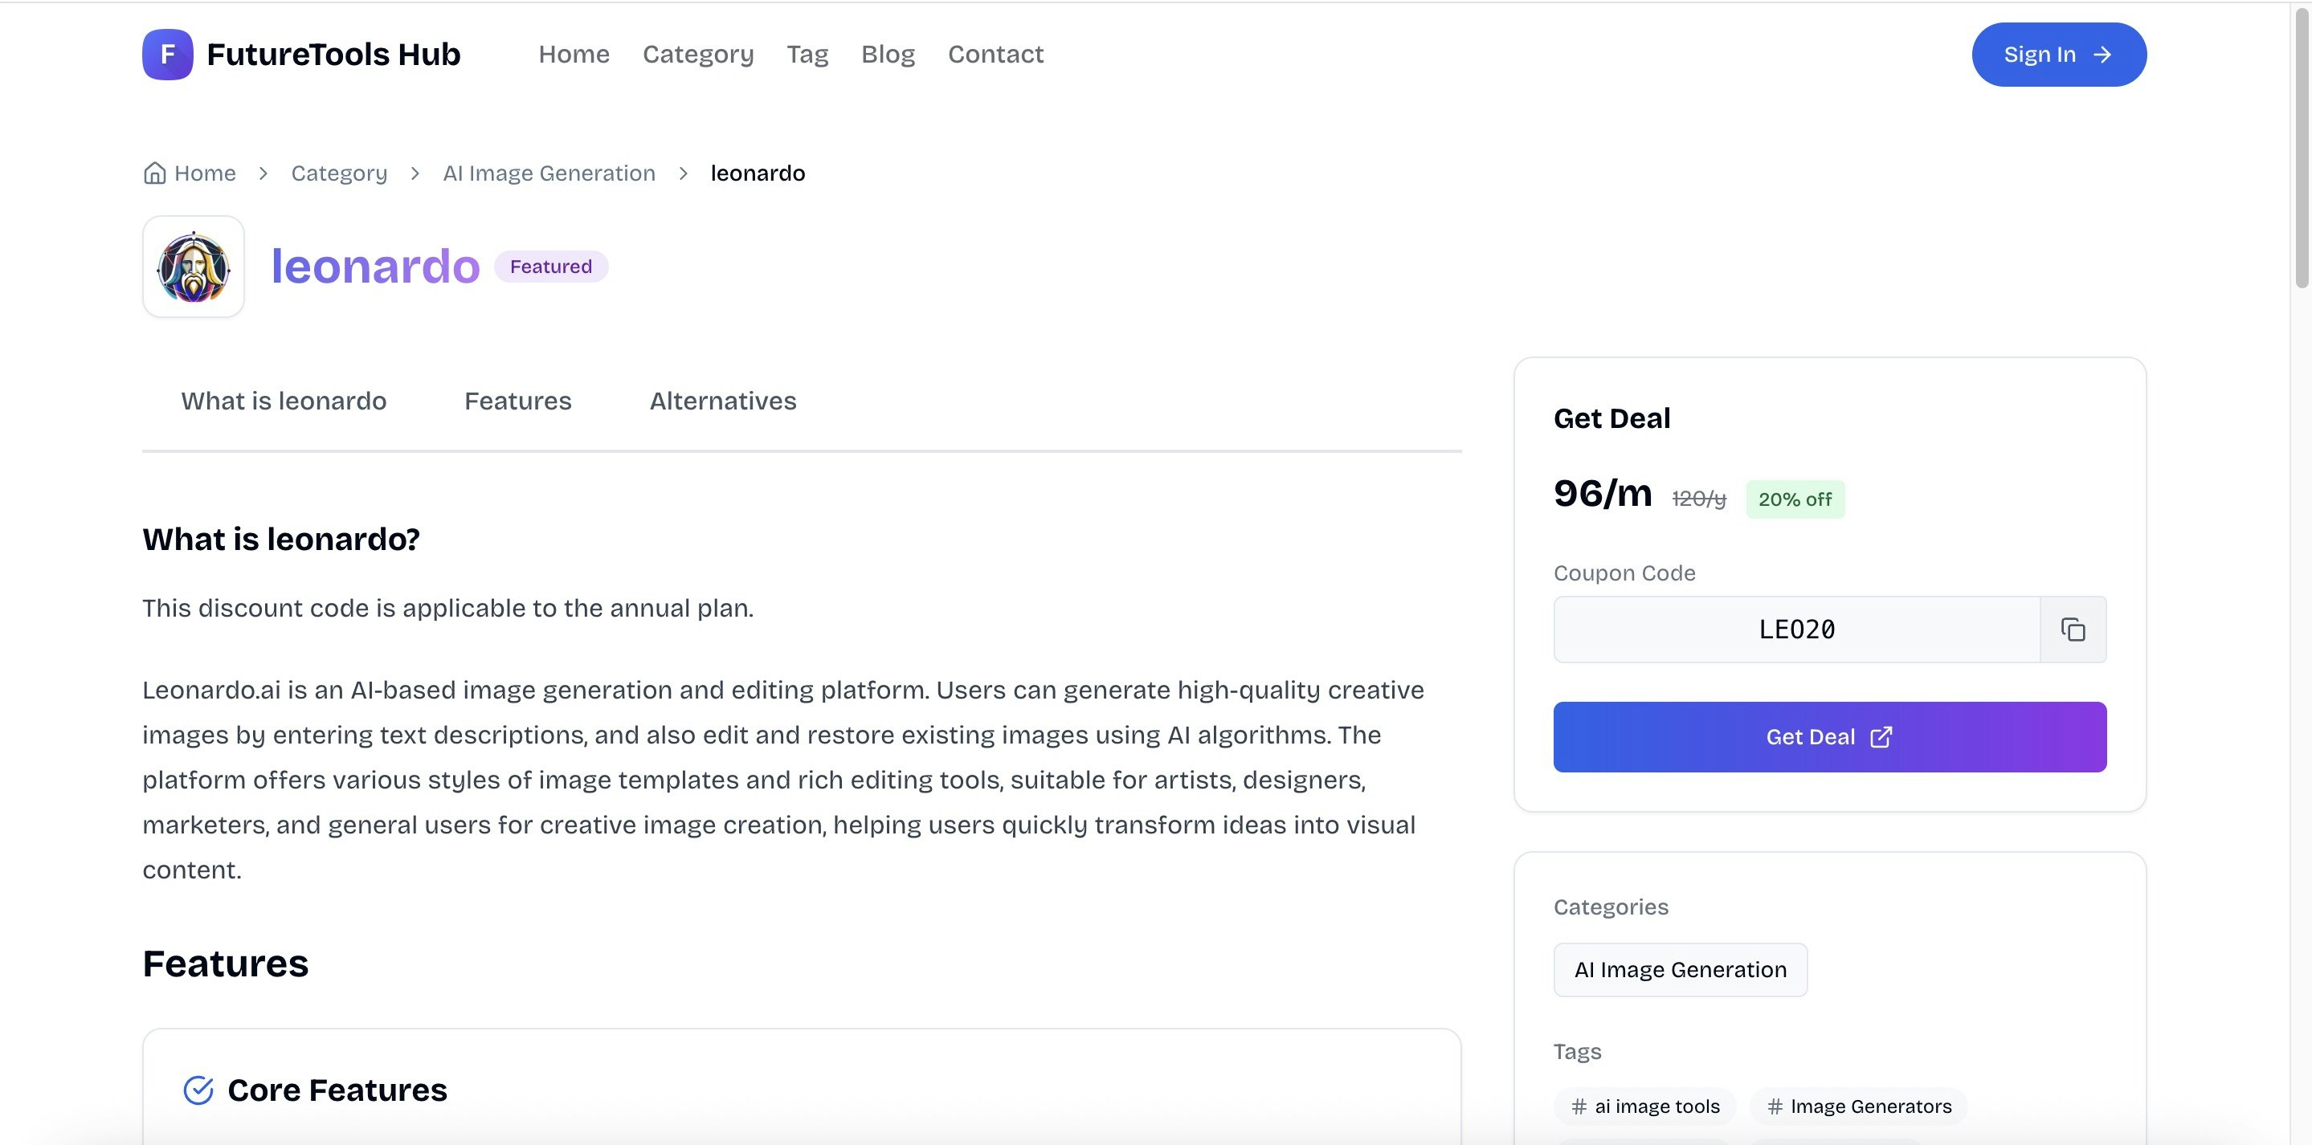Click the hash icon on Image Generators
Screen dimensions: 2312x1145
1775,1106
